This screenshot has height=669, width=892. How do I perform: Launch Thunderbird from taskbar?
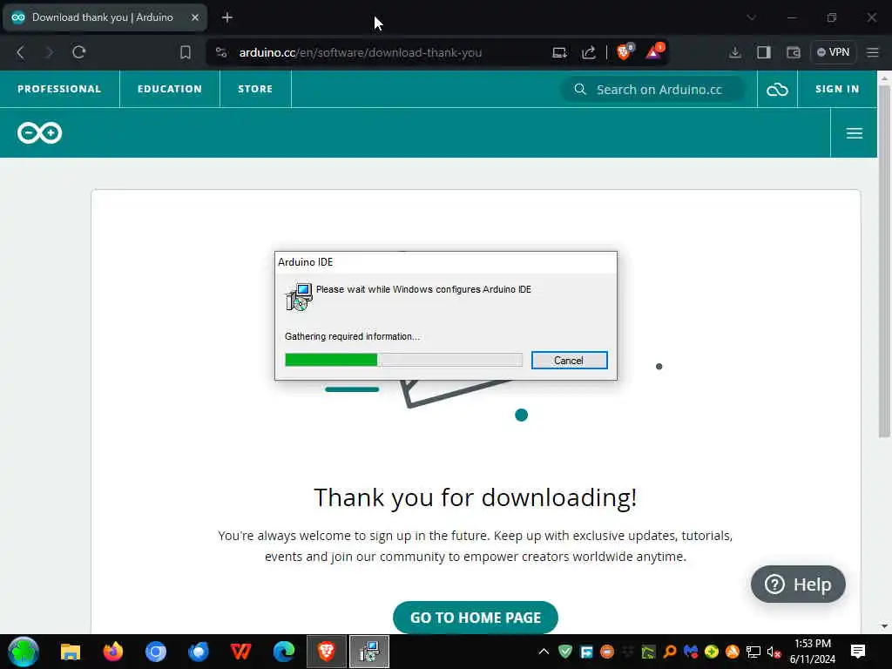pos(199,652)
